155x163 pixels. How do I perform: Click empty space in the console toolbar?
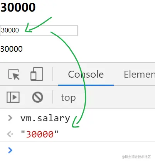tap(116, 97)
